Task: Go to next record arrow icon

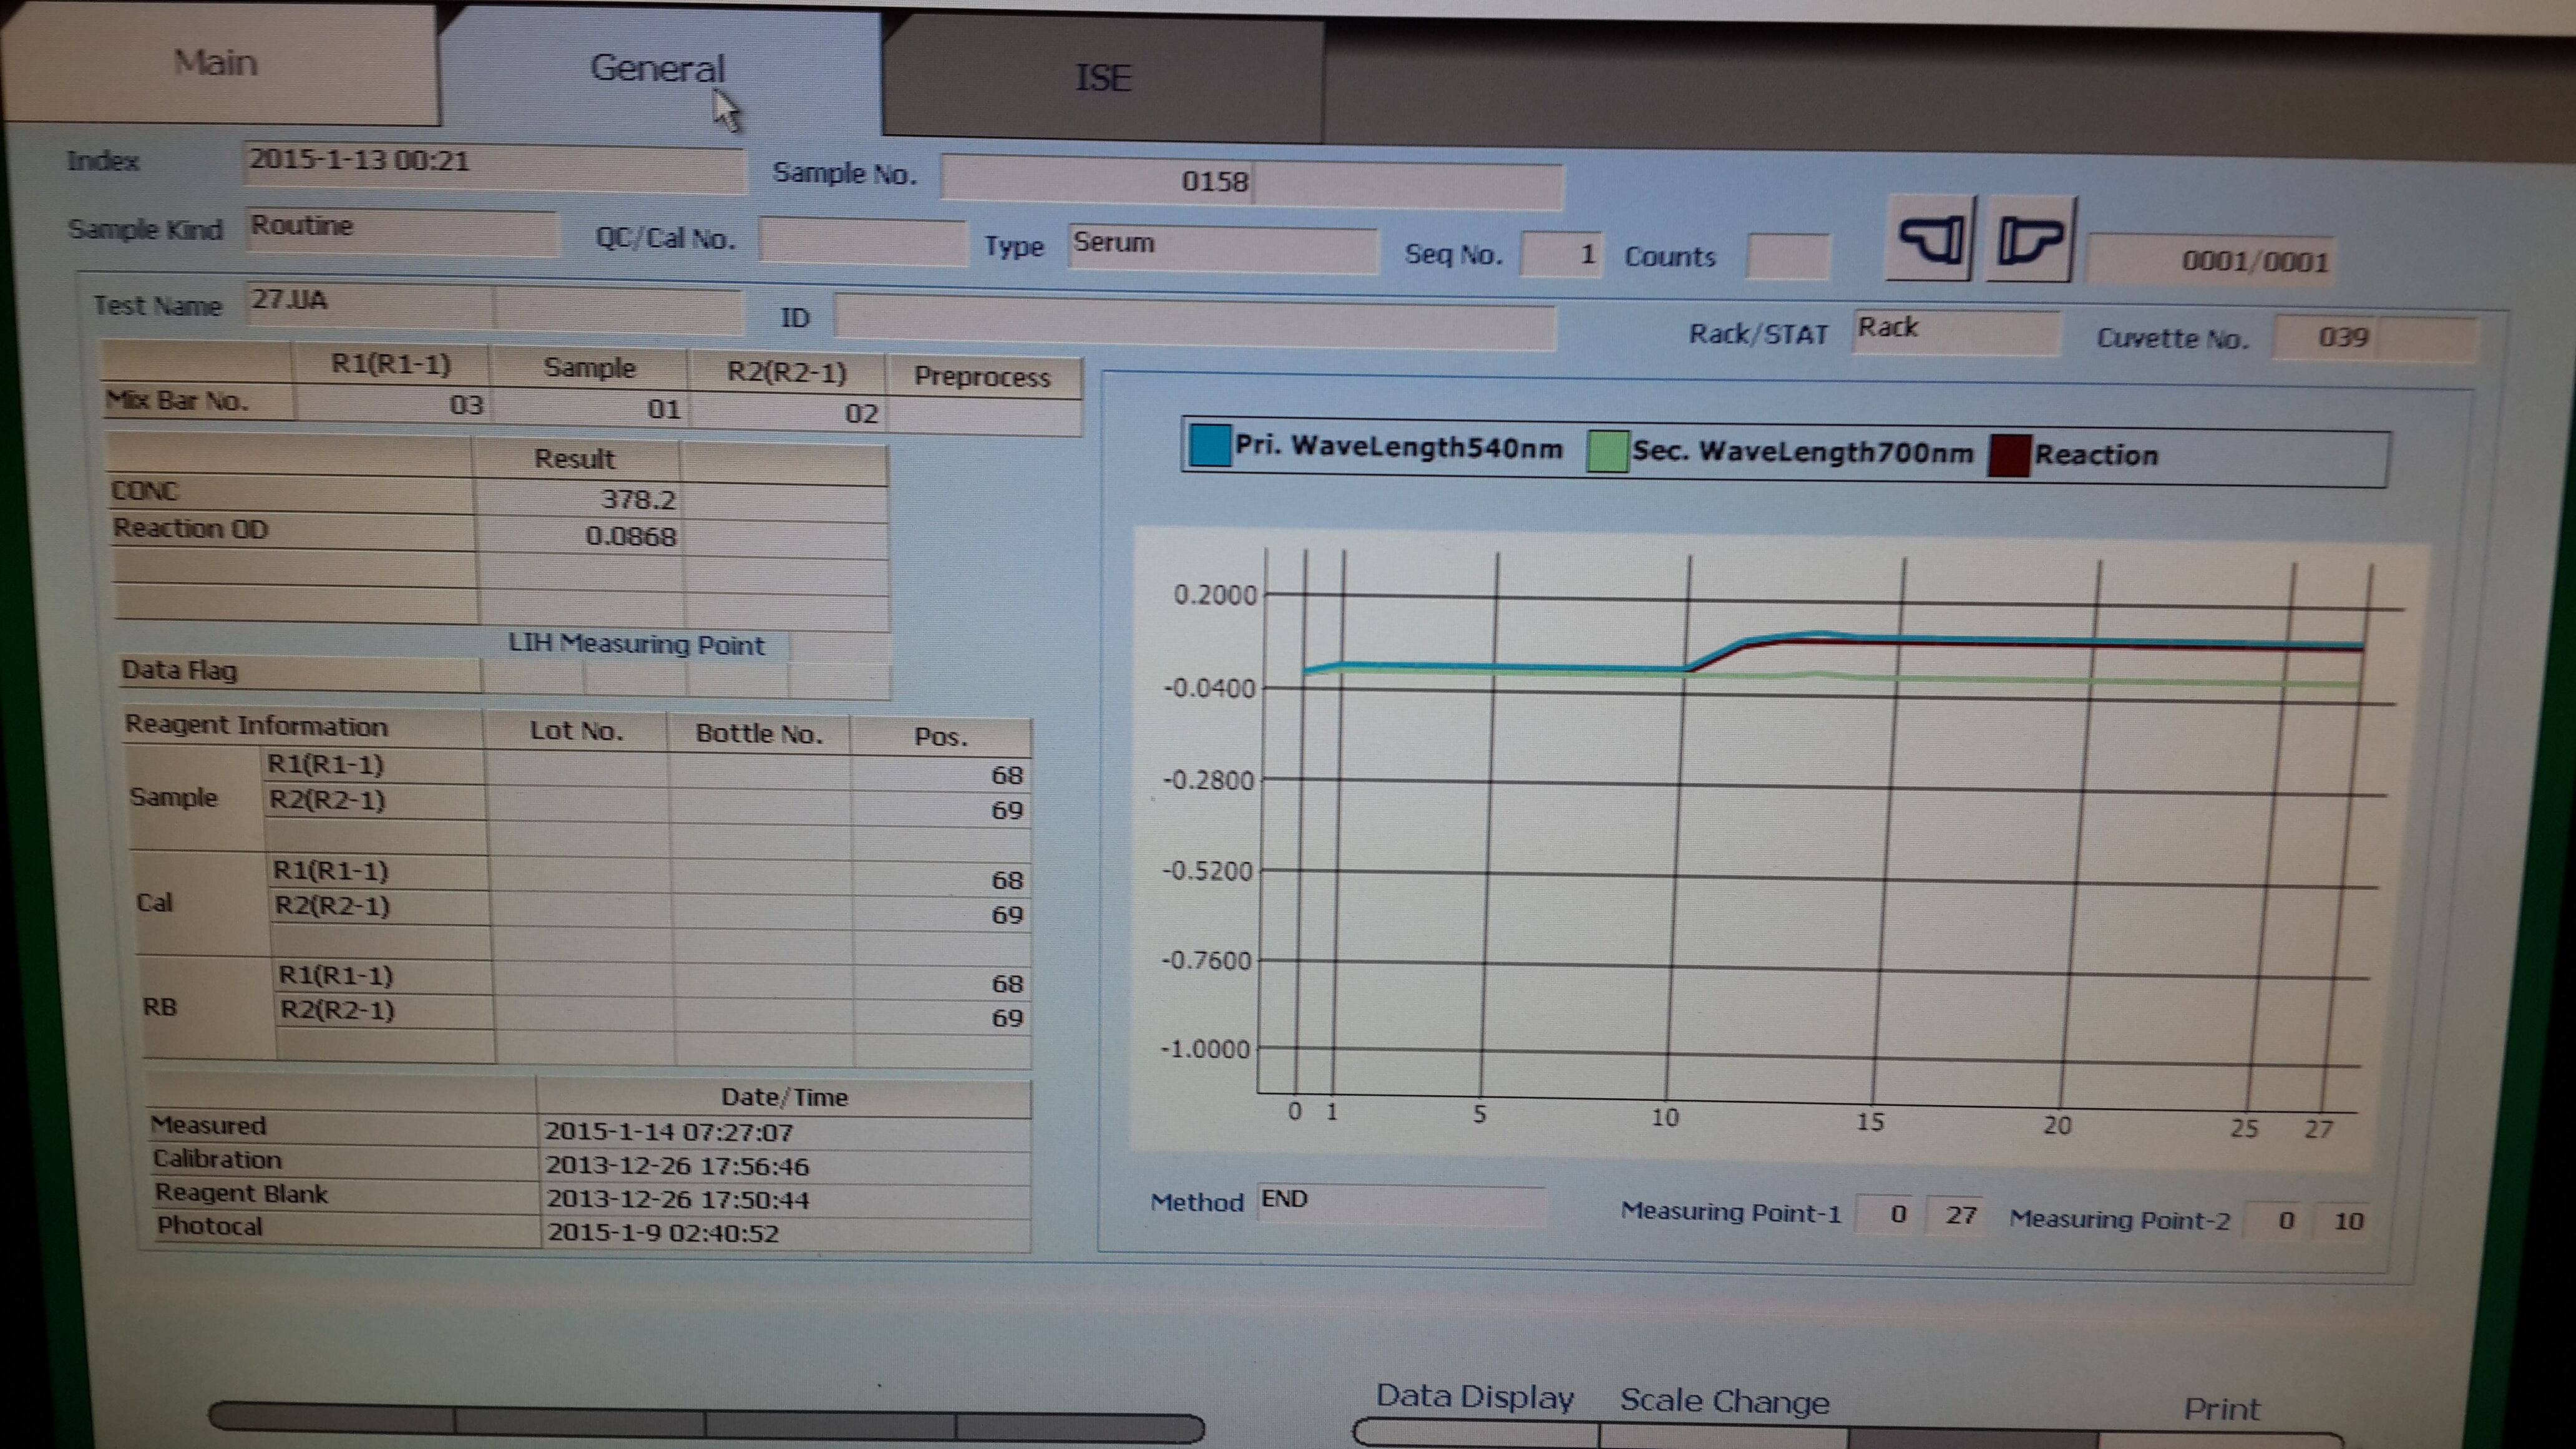Action: coord(2030,240)
